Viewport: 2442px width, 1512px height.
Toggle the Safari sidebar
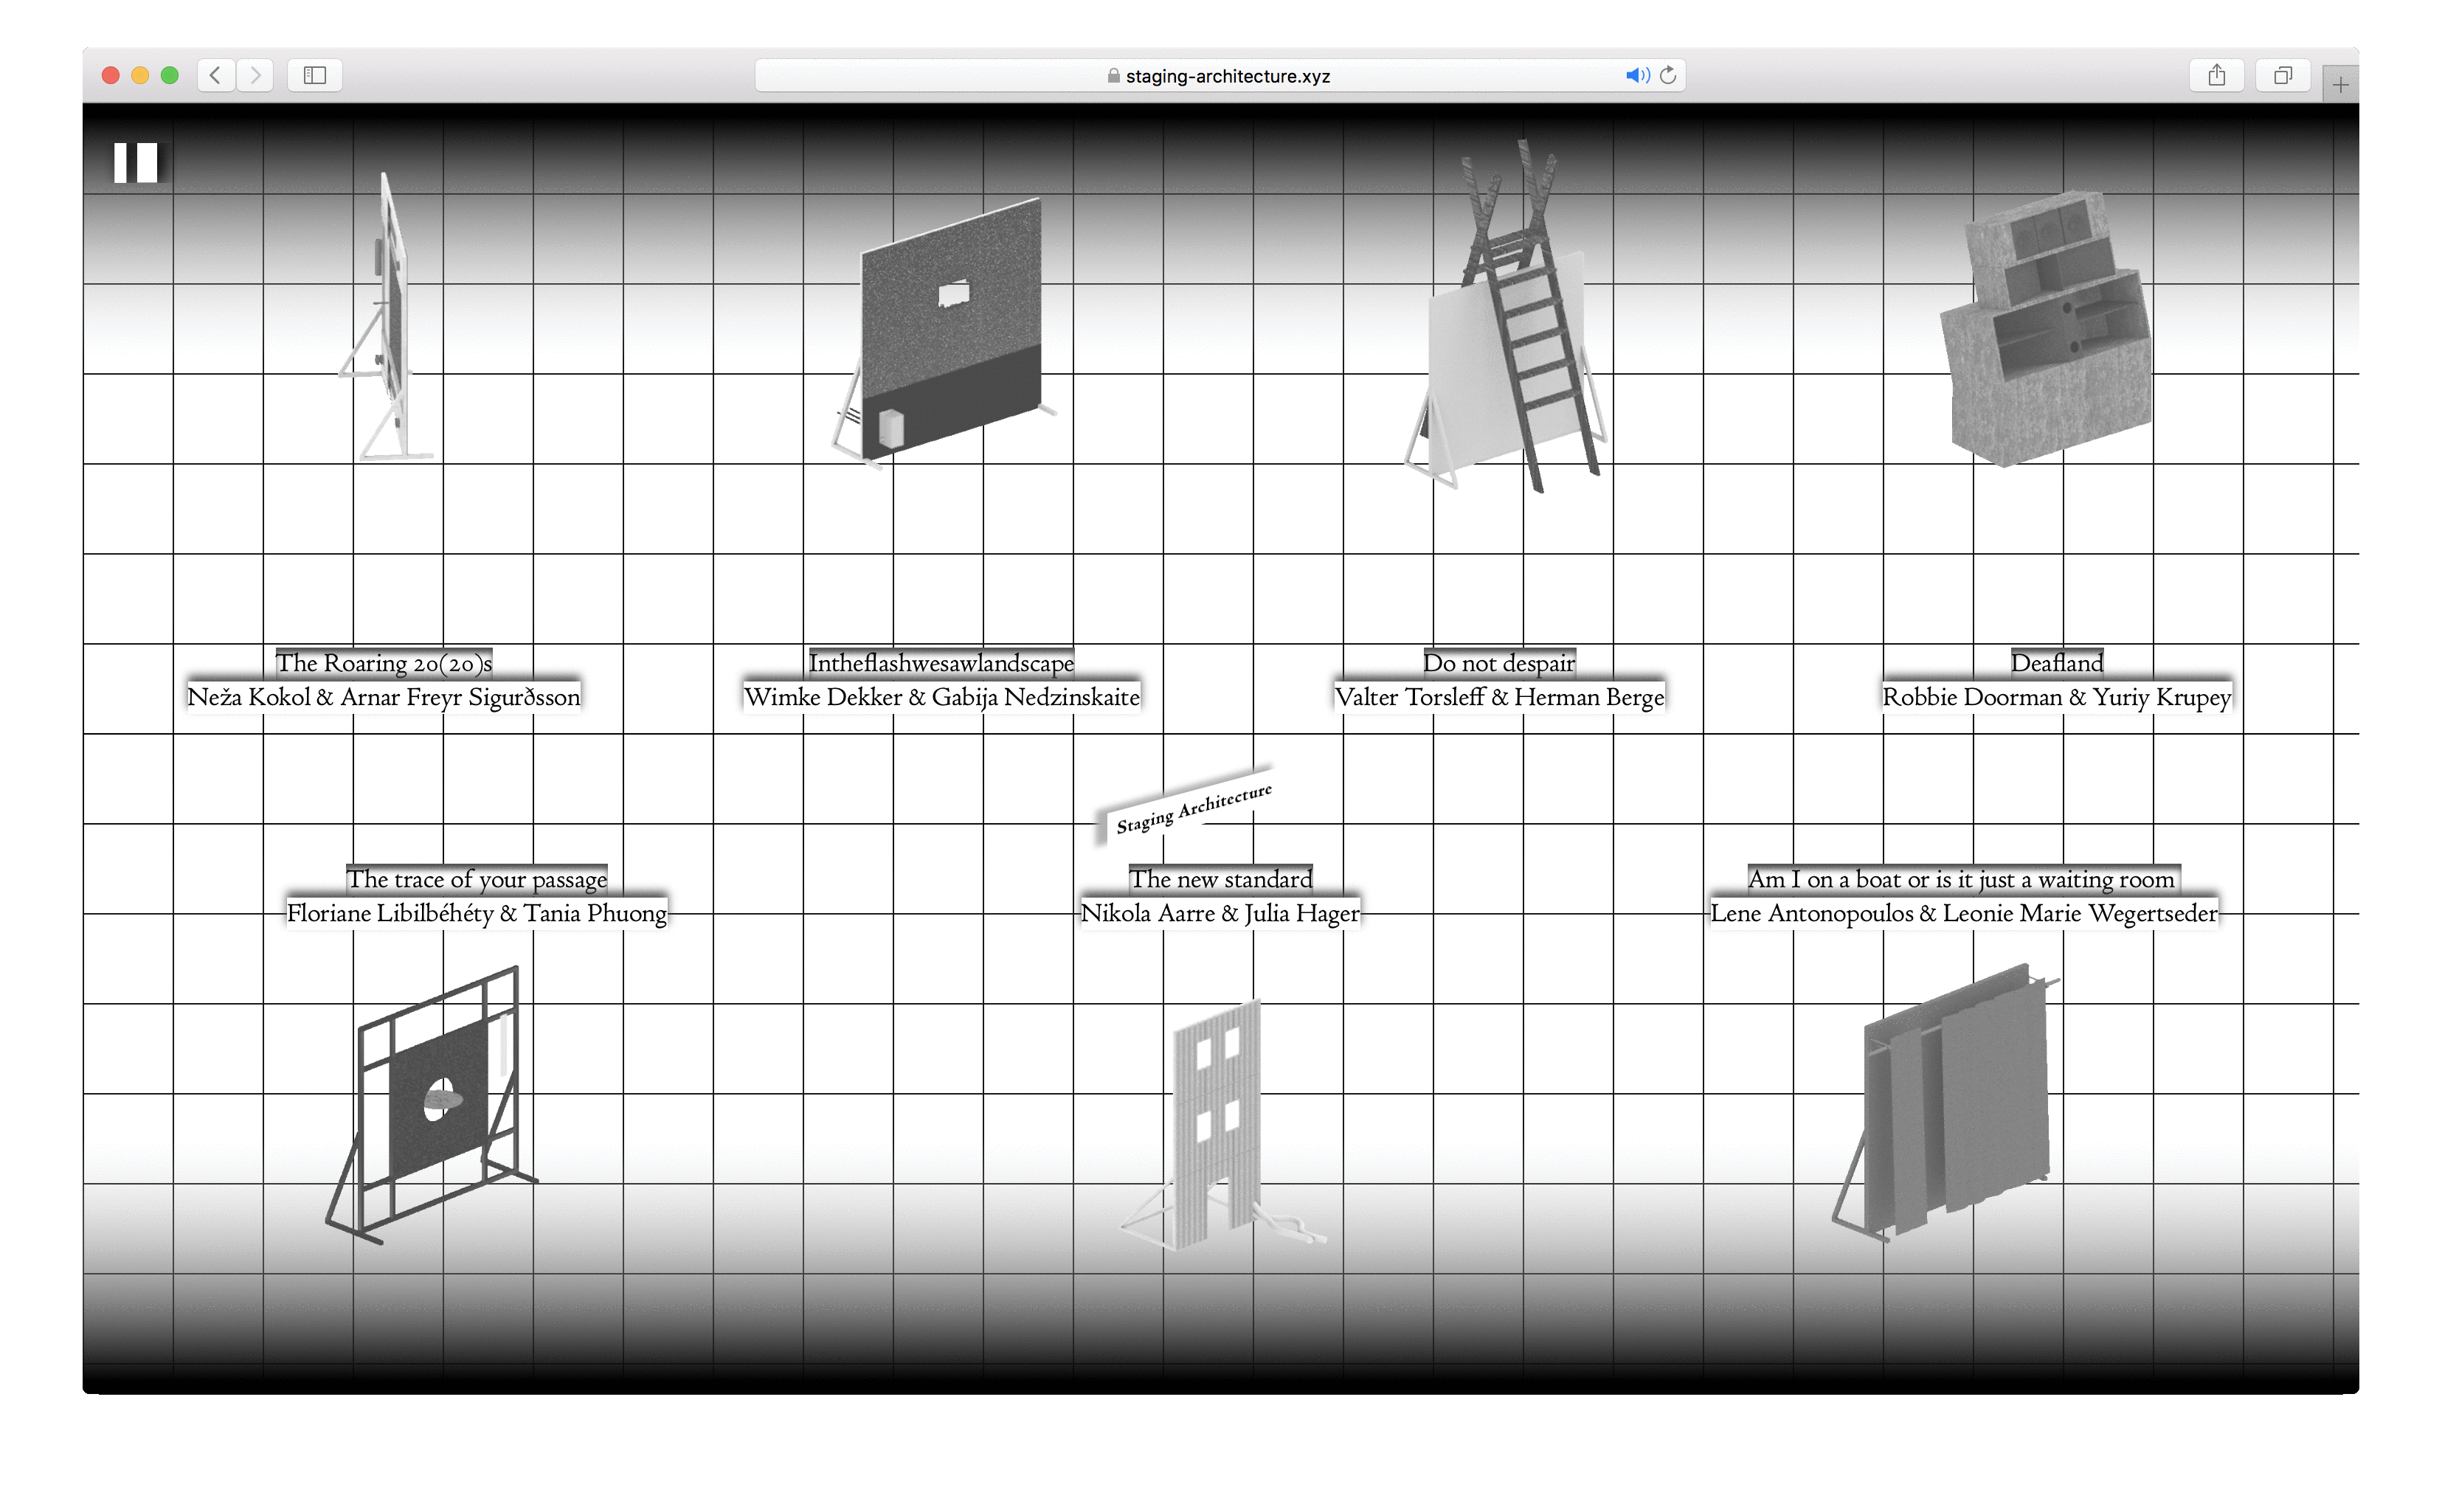click(315, 75)
